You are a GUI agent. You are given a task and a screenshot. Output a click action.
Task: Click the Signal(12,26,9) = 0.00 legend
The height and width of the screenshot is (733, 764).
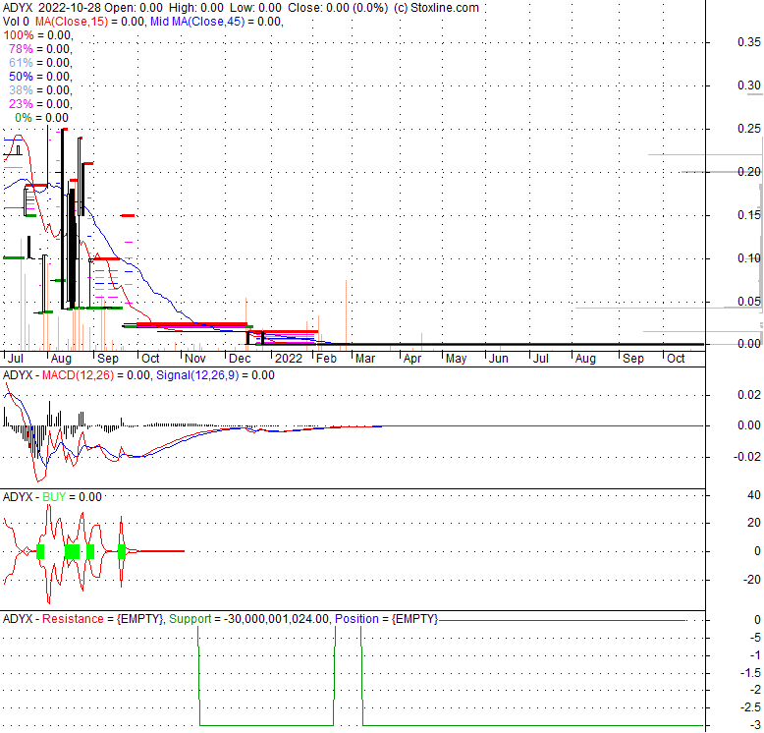pos(215,375)
